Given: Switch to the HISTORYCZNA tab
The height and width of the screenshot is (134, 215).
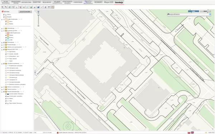Looking at the screenshot, I should coord(26,2).
